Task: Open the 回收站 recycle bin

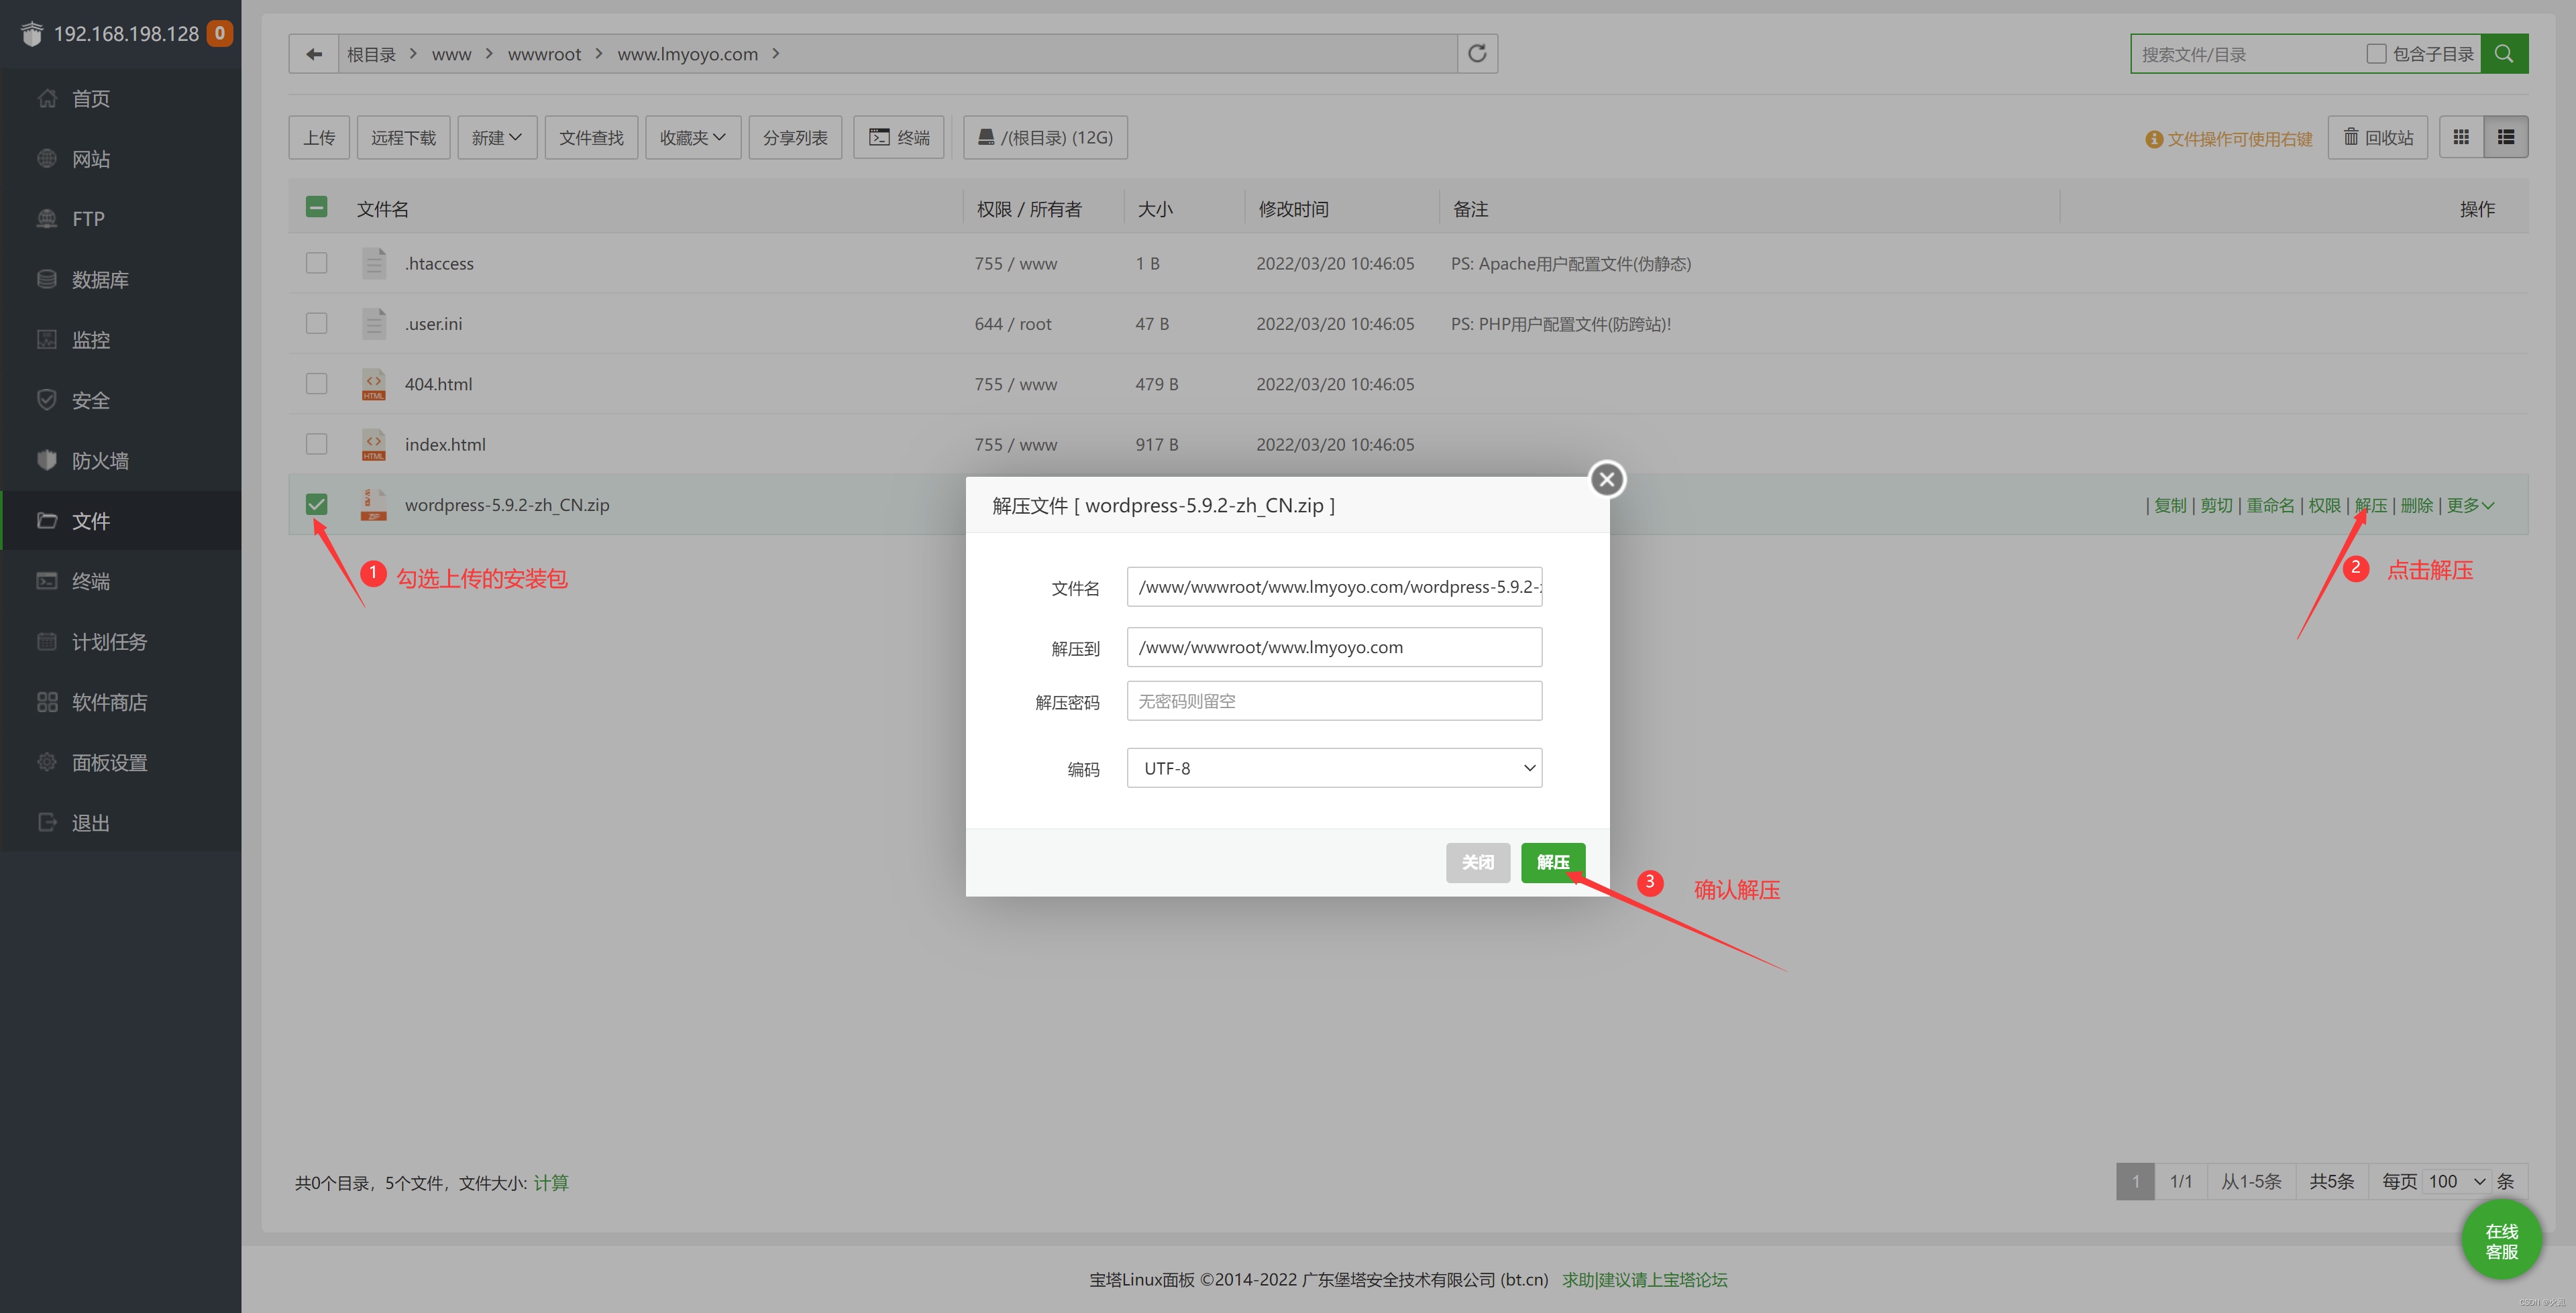Action: tap(2378, 137)
